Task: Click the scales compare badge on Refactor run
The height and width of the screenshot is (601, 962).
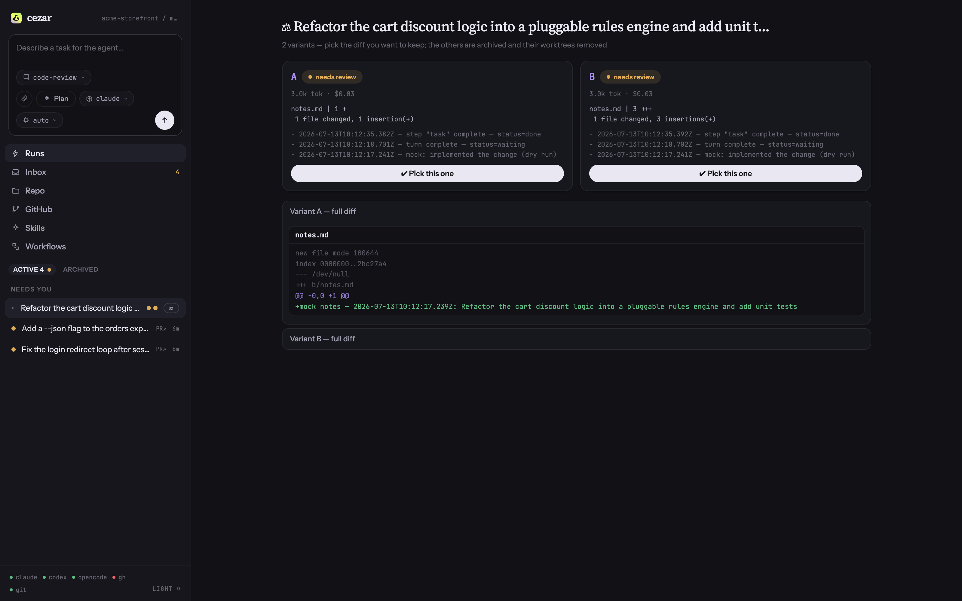Action: [171, 308]
